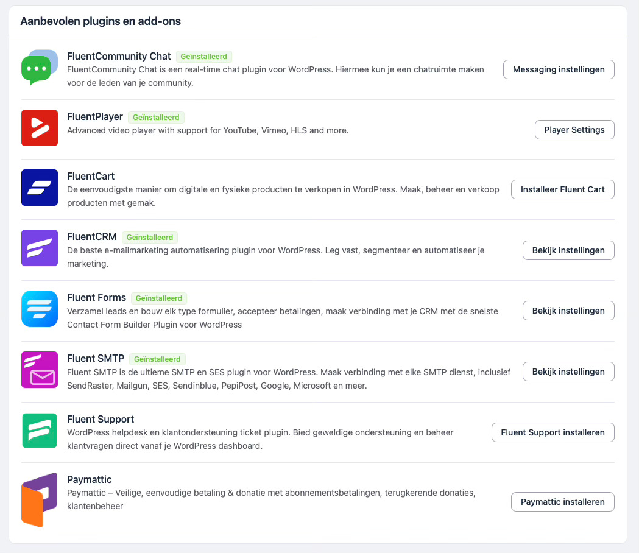Click Installeer Fluent Cart button
The height and width of the screenshot is (553, 639).
click(x=562, y=189)
